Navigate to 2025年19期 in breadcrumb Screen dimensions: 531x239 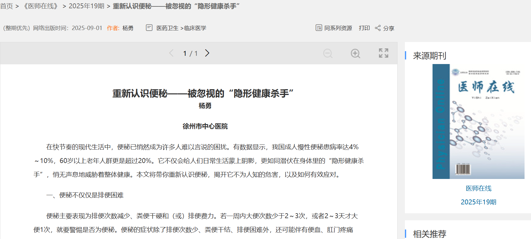click(87, 6)
